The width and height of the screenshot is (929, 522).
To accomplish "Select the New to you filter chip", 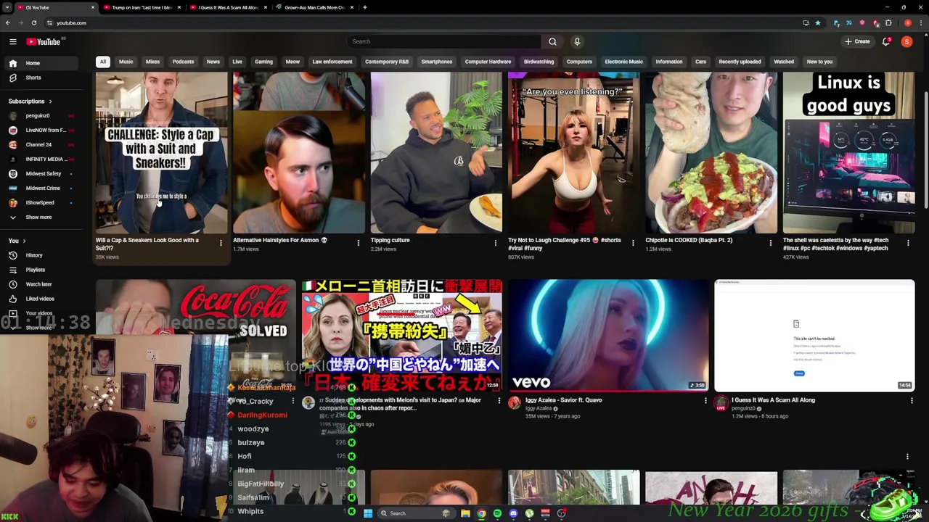I will click(x=819, y=62).
